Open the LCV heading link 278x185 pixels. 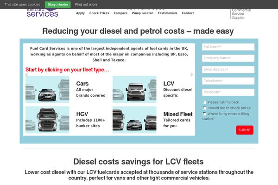[169, 84]
